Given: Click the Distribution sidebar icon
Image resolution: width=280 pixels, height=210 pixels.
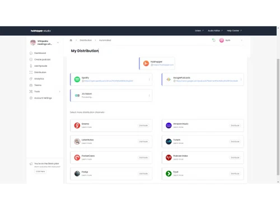Looking at the screenshot, I should pos(31,72).
